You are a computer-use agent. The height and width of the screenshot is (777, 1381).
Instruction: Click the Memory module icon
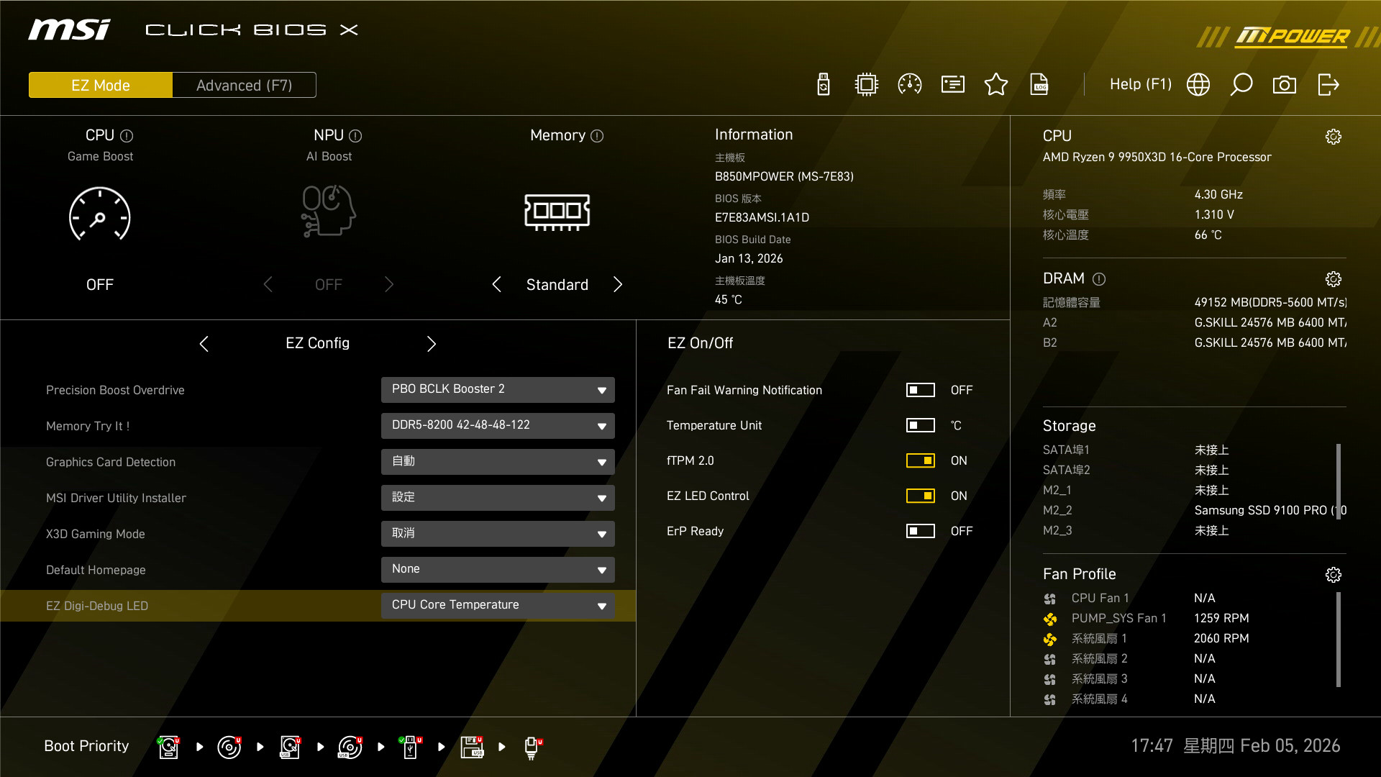coord(557,212)
